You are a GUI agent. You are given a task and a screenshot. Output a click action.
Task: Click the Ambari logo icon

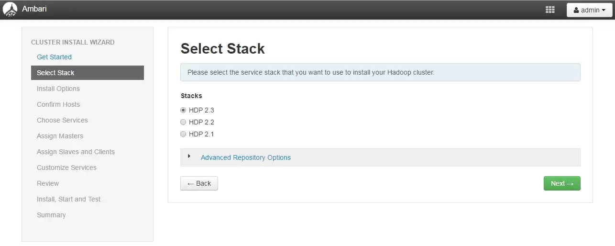(x=10, y=10)
